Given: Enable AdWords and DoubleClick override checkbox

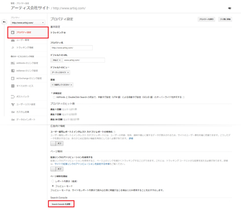Looking at the screenshot, I should tap(54, 97).
